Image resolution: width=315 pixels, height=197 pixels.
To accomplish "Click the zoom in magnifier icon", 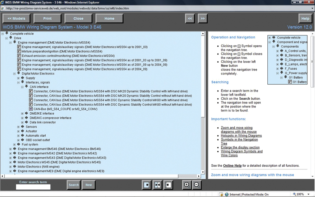I will coord(187,185).
